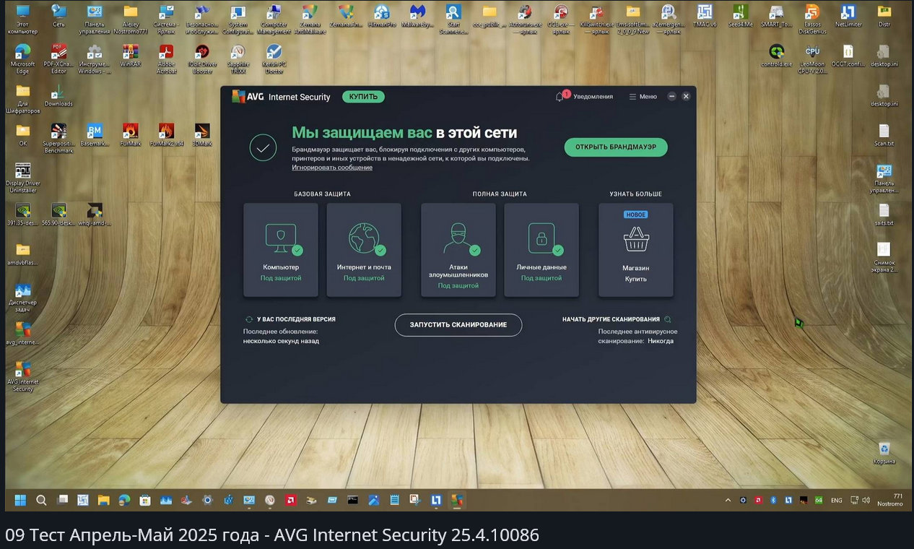Open НАЧАТЬ ДРУГИЕ СКАНИРОВАНИЯ link
Screen dimensions: 914x549
611,319
